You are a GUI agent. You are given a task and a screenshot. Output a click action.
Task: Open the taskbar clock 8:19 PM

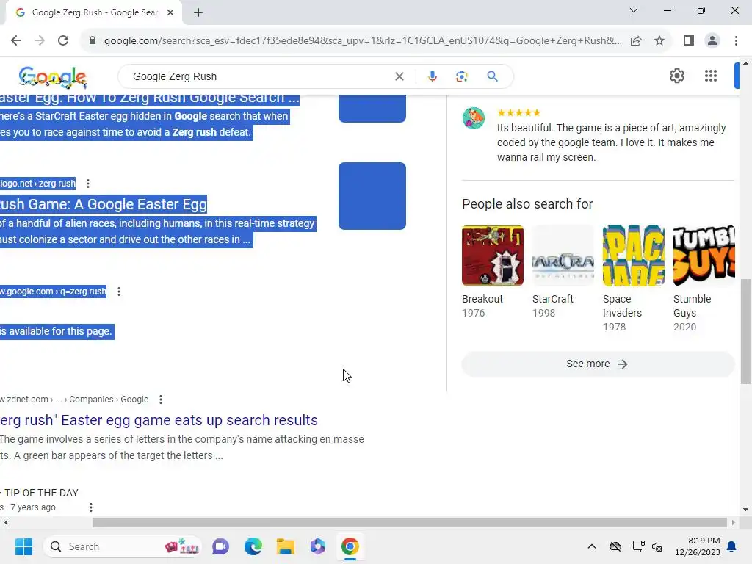coord(698,546)
